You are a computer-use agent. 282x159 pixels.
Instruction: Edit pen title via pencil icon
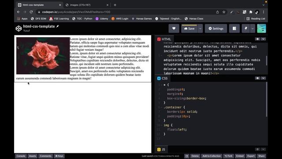pos(58,26)
